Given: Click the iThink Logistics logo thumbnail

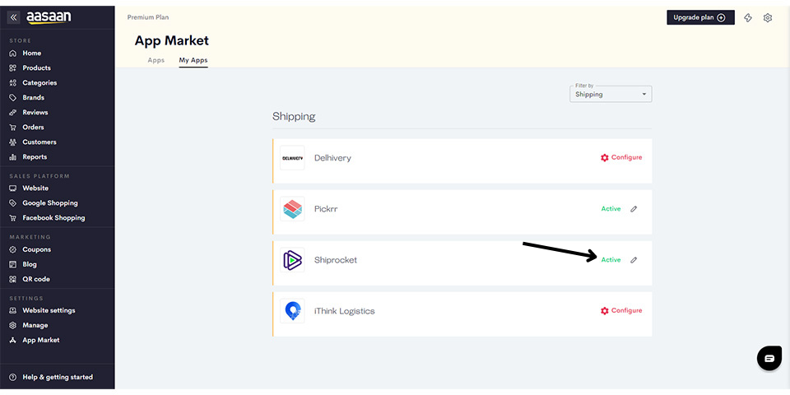Looking at the screenshot, I should pyautogui.click(x=292, y=311).
